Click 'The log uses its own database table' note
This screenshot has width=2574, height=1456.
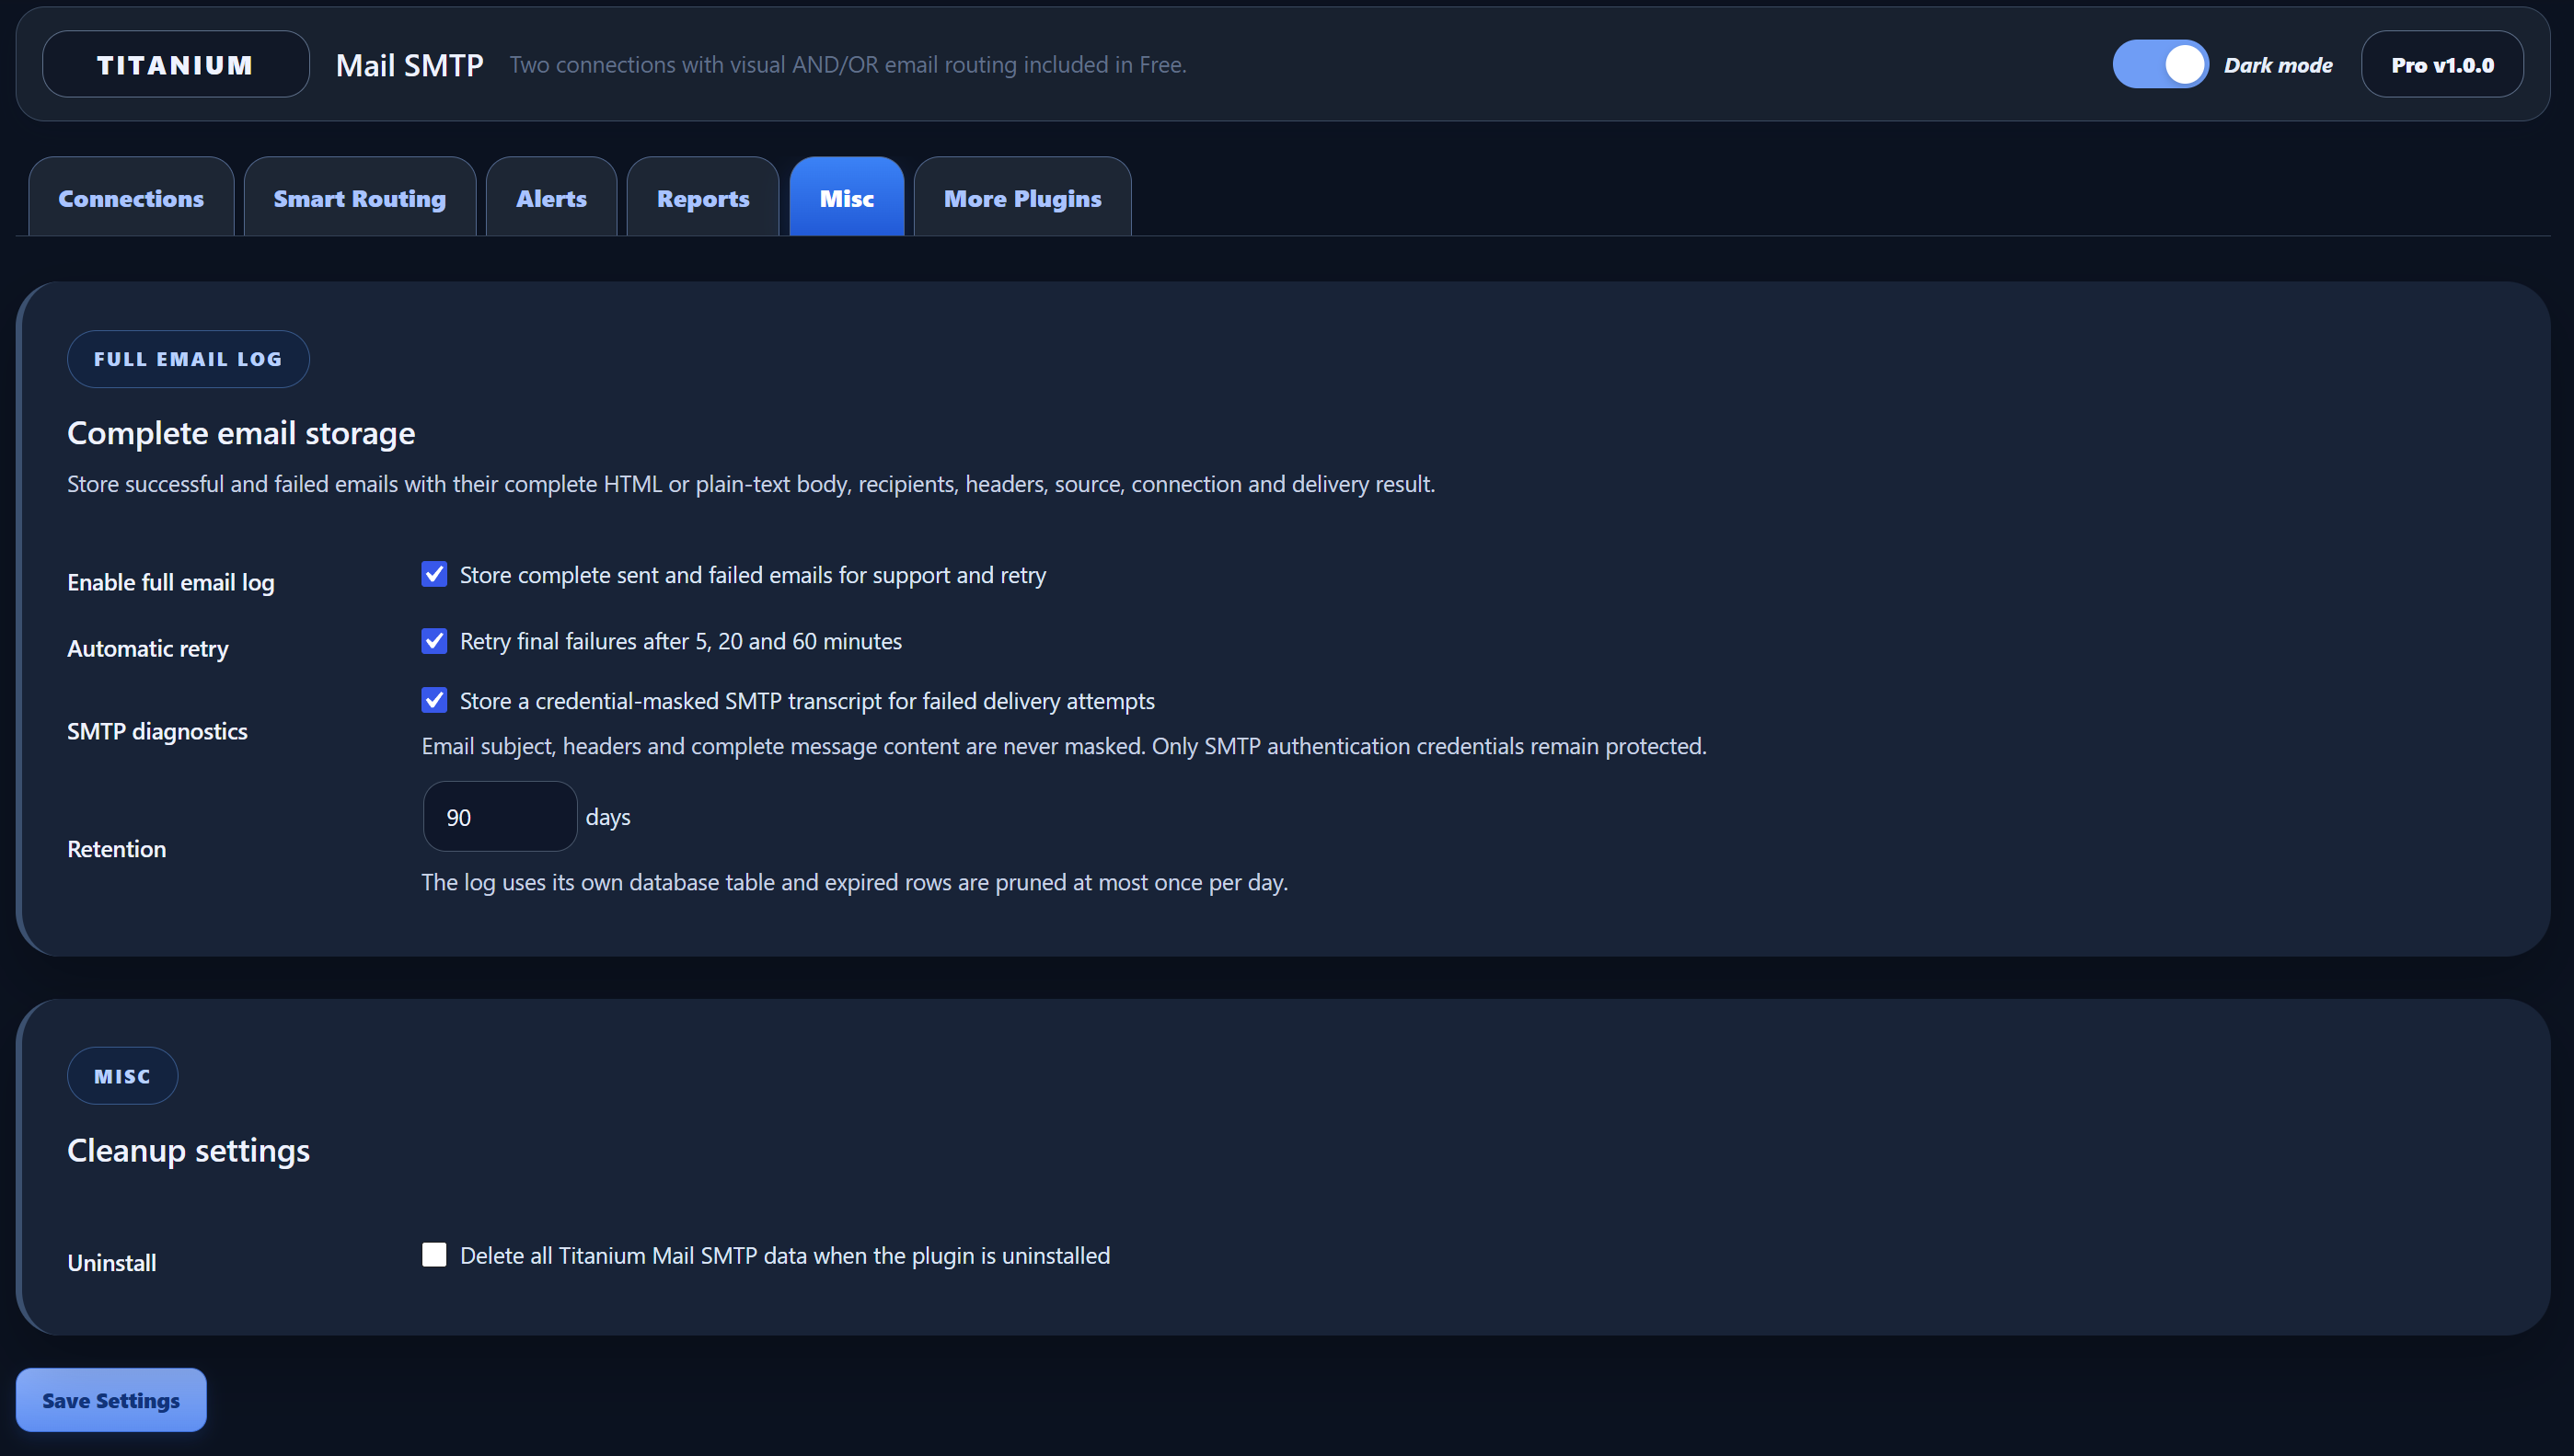pyautogui.click(x=854, y=882)
